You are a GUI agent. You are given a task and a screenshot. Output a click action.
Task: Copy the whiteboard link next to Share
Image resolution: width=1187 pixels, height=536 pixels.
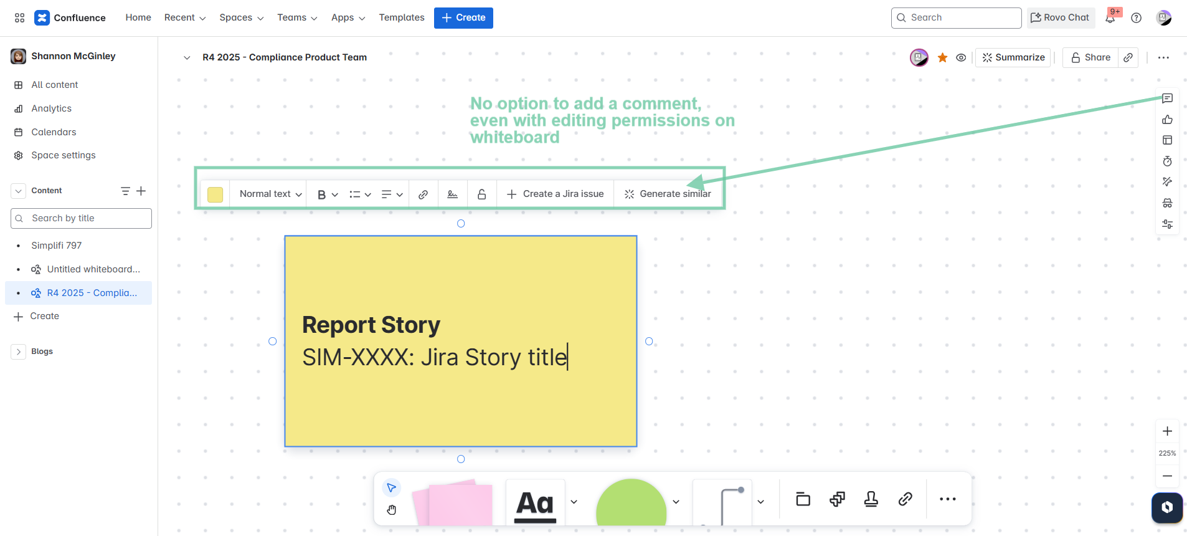[1128, 57]
